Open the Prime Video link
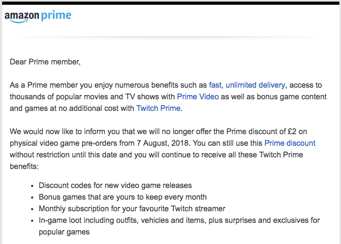This screenshot has width=341, height=244. (x=198, y=97)
